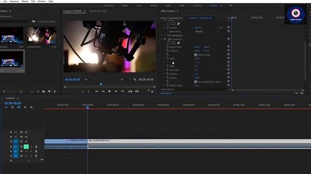Expand the Time Remapping section

161,35
